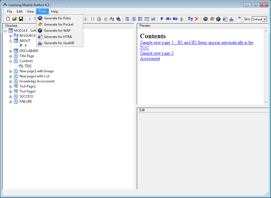Select the TOC item under Contents
Image resolution: width=271 pixels, height=198 pixels.
tap(28, 66)
